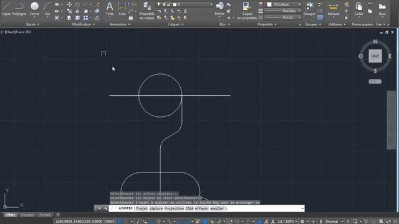Choose the annUler option in command line
The image size is (399, 224).
tap(217, 208)
